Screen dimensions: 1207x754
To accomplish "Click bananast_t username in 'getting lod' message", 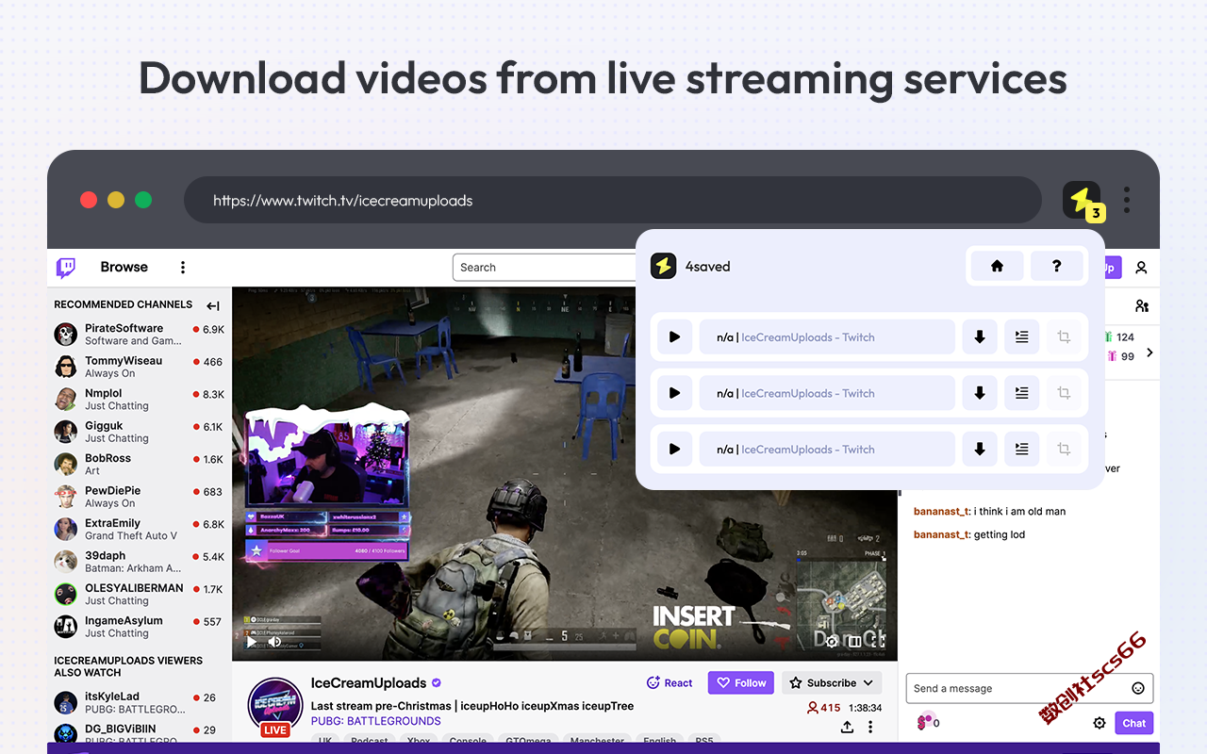I will pyautogui.click(x=941, y=534).
